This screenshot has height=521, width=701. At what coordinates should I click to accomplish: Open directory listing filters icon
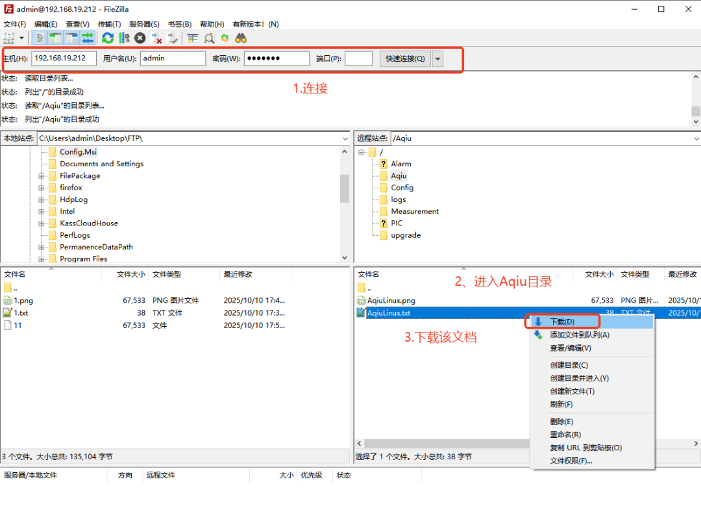coord(193,38)
